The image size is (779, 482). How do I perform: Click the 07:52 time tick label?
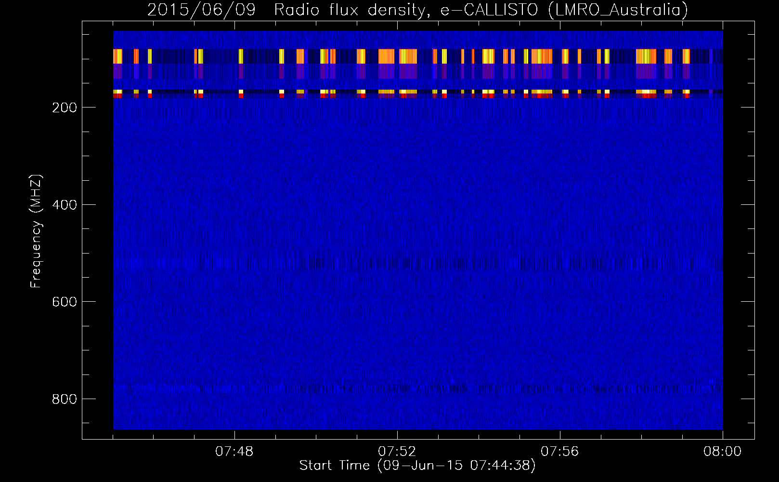(x=397, y=452)
